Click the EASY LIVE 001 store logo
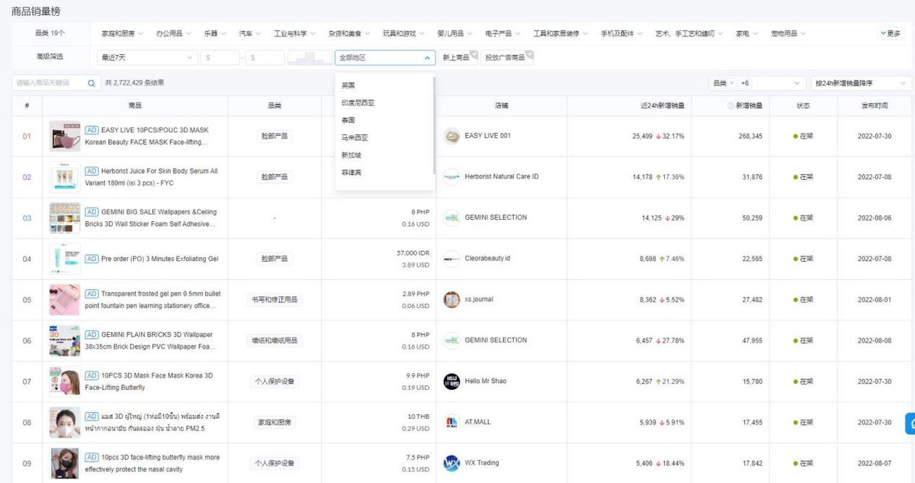 coord(452,136)
